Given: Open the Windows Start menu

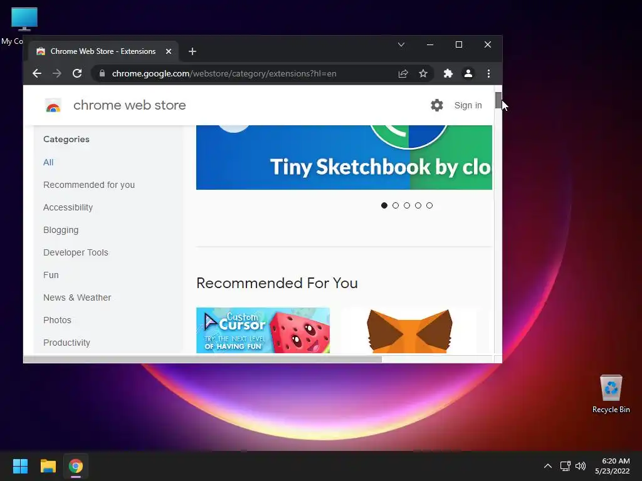Looking at the screenshot, I should point(20,466).
